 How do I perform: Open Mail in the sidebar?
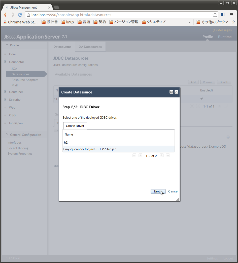click(x=15, y=85)
